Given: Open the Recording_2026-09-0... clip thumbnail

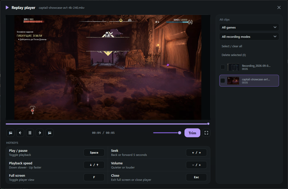Looking at the screenshot, I should point(233,67).
